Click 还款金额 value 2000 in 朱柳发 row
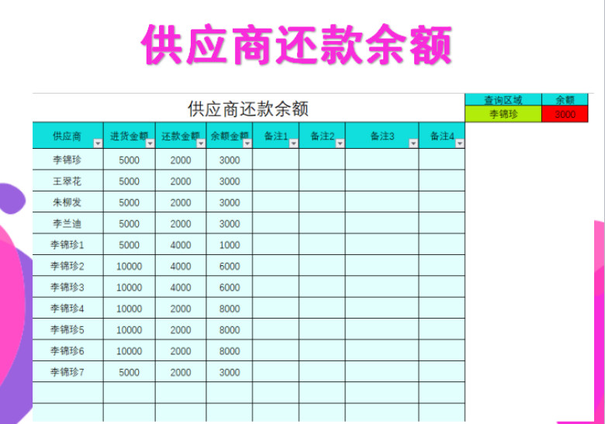The width and height of the screenshot is (605, 424). pyautogui.click(x=181, y=202)
